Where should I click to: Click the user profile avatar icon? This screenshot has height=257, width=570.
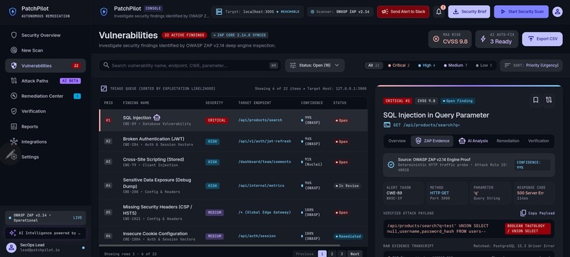tap(557, 11)
